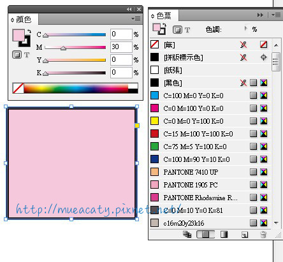Click the Swatches scrollbar thumb

[276, 62]
